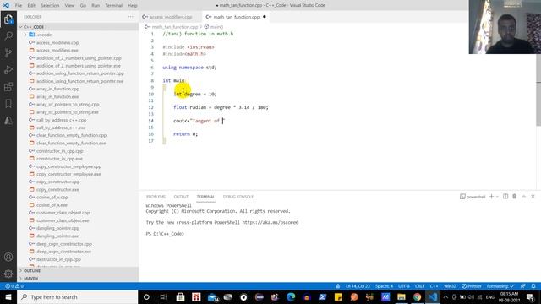Open Google Chrome from taskbar
Screen dimensions: 541x304
point(417,296)
